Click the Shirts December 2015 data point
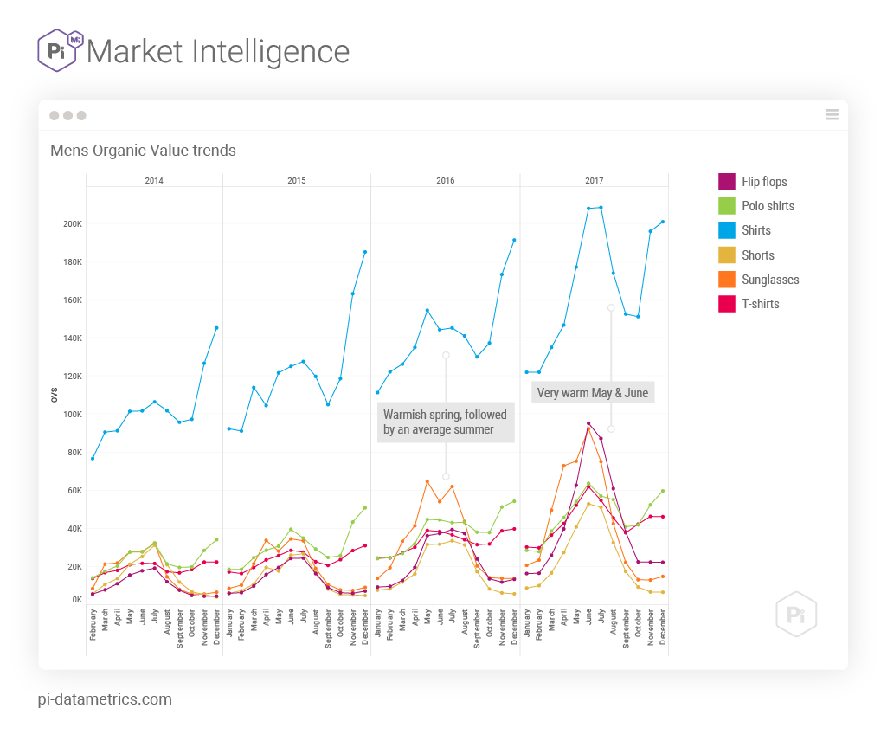Image resolution: width=887 pixels, height=741 pixels. [x=365, y=252]
